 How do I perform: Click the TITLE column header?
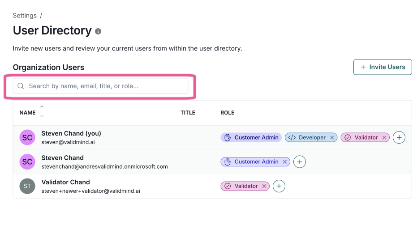[188, 113]
